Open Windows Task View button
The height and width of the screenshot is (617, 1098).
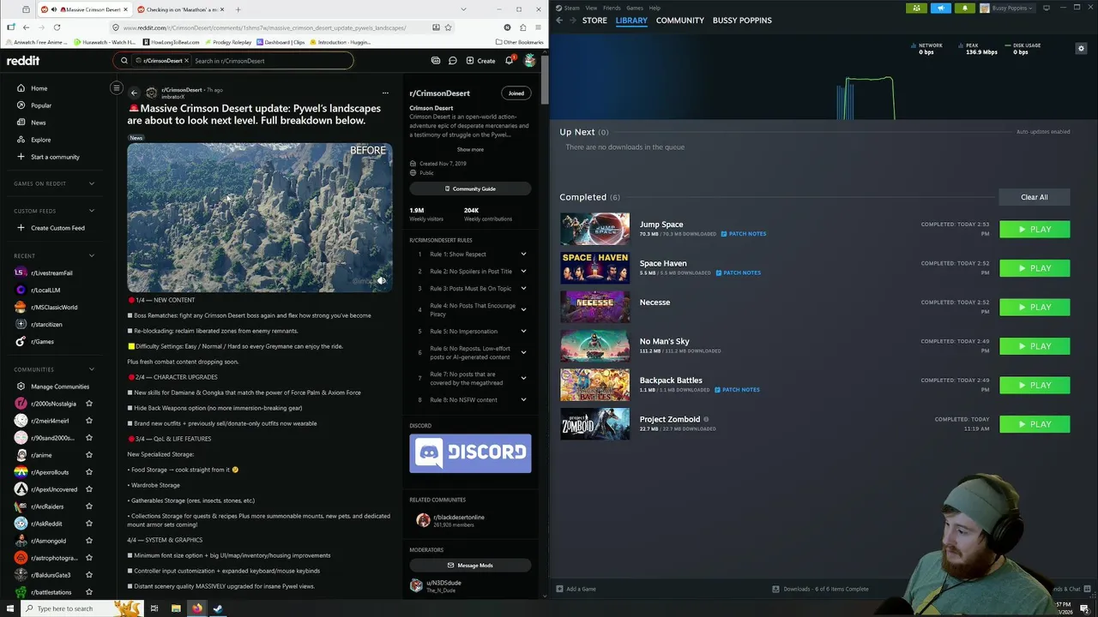(x=154, y=608)
